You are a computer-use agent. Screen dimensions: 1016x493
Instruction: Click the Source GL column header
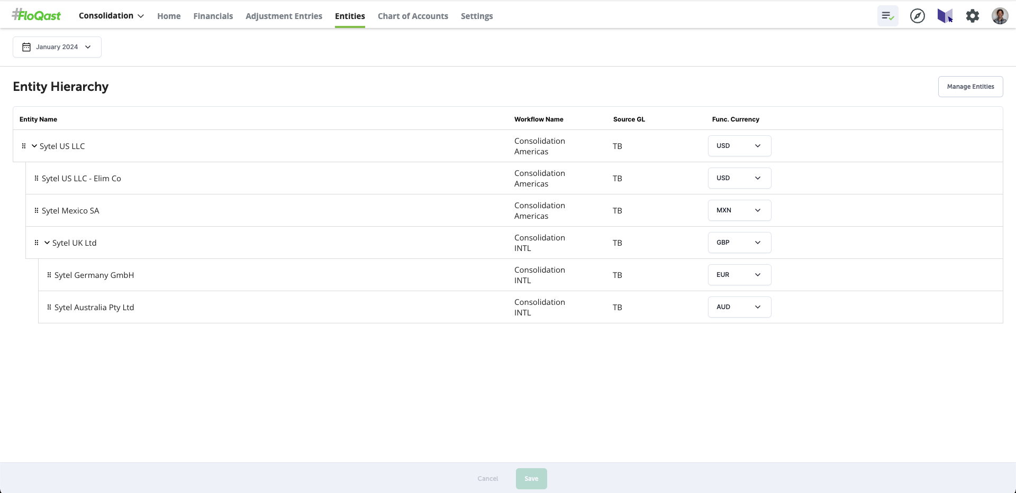click(x=629, y=119)
